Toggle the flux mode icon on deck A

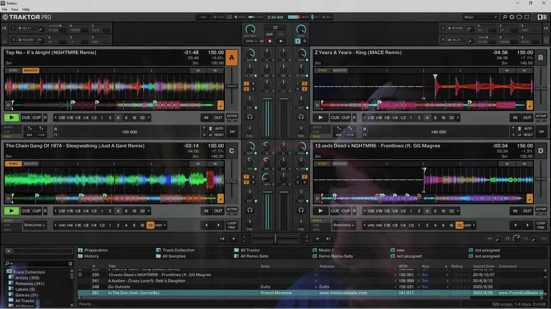pyautogui.click(x=45, y=118)
